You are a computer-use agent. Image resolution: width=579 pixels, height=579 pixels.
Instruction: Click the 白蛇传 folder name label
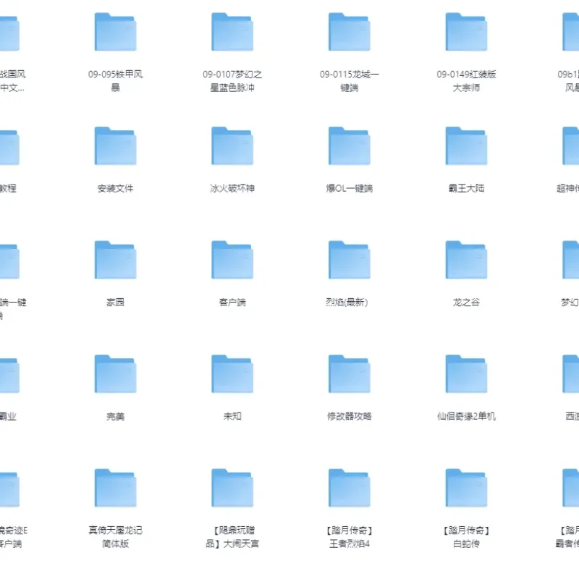pyautogui.click(x=466, y=537)
